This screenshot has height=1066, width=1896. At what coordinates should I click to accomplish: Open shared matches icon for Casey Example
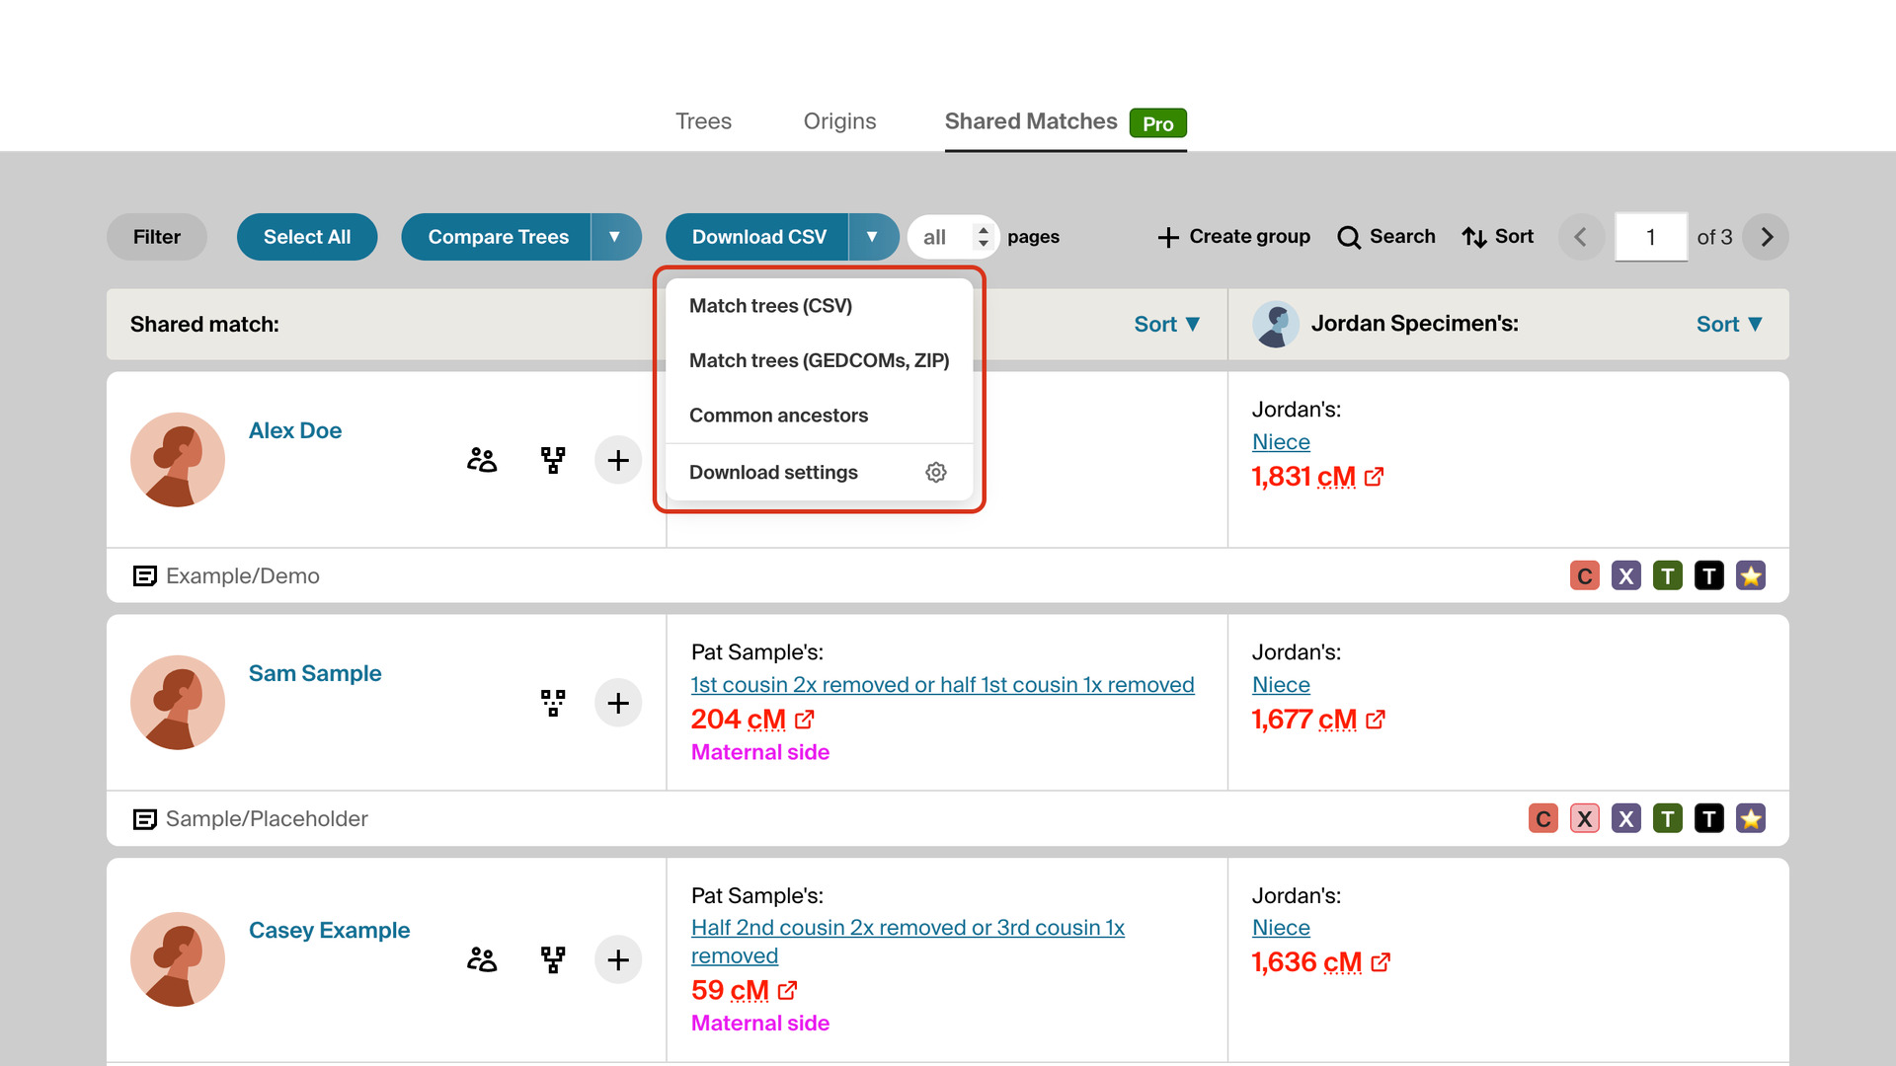482,959
